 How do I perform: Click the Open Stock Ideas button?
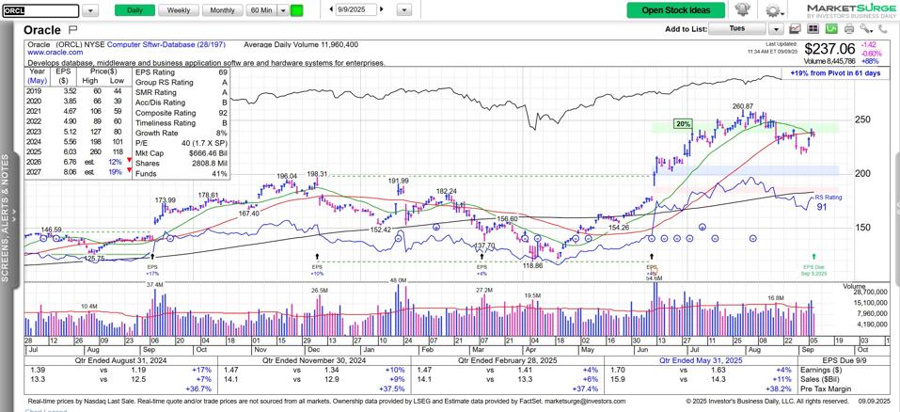coord(675,10)
